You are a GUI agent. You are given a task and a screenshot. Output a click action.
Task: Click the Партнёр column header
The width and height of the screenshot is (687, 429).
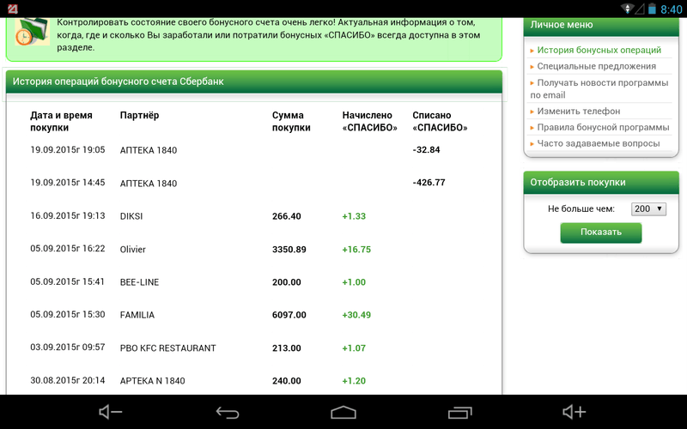pos(139,116)
